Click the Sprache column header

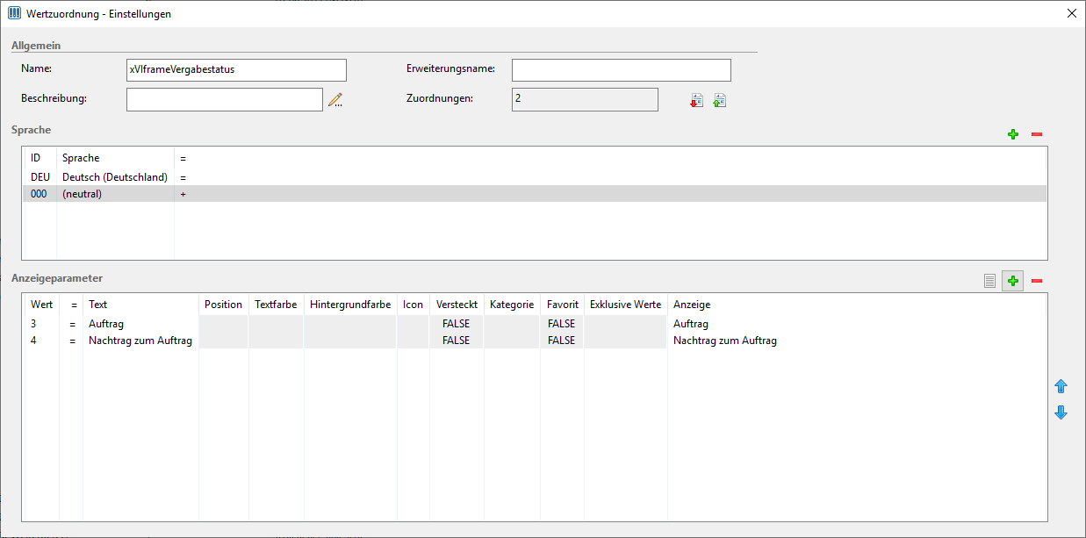point(81,158)
